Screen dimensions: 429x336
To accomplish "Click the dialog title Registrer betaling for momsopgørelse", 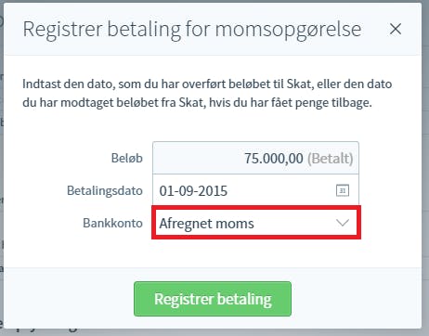I will click(192, 30).
